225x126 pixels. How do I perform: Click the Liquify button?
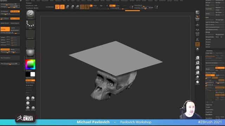(15, 28)
